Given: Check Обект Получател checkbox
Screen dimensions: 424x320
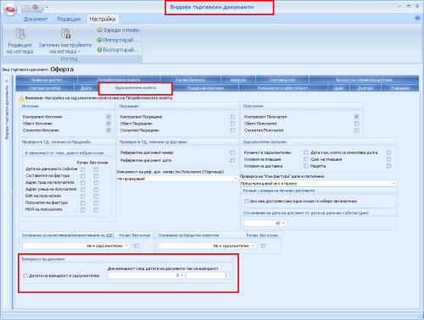Looking at the screenshot, I should coord(357,124).
